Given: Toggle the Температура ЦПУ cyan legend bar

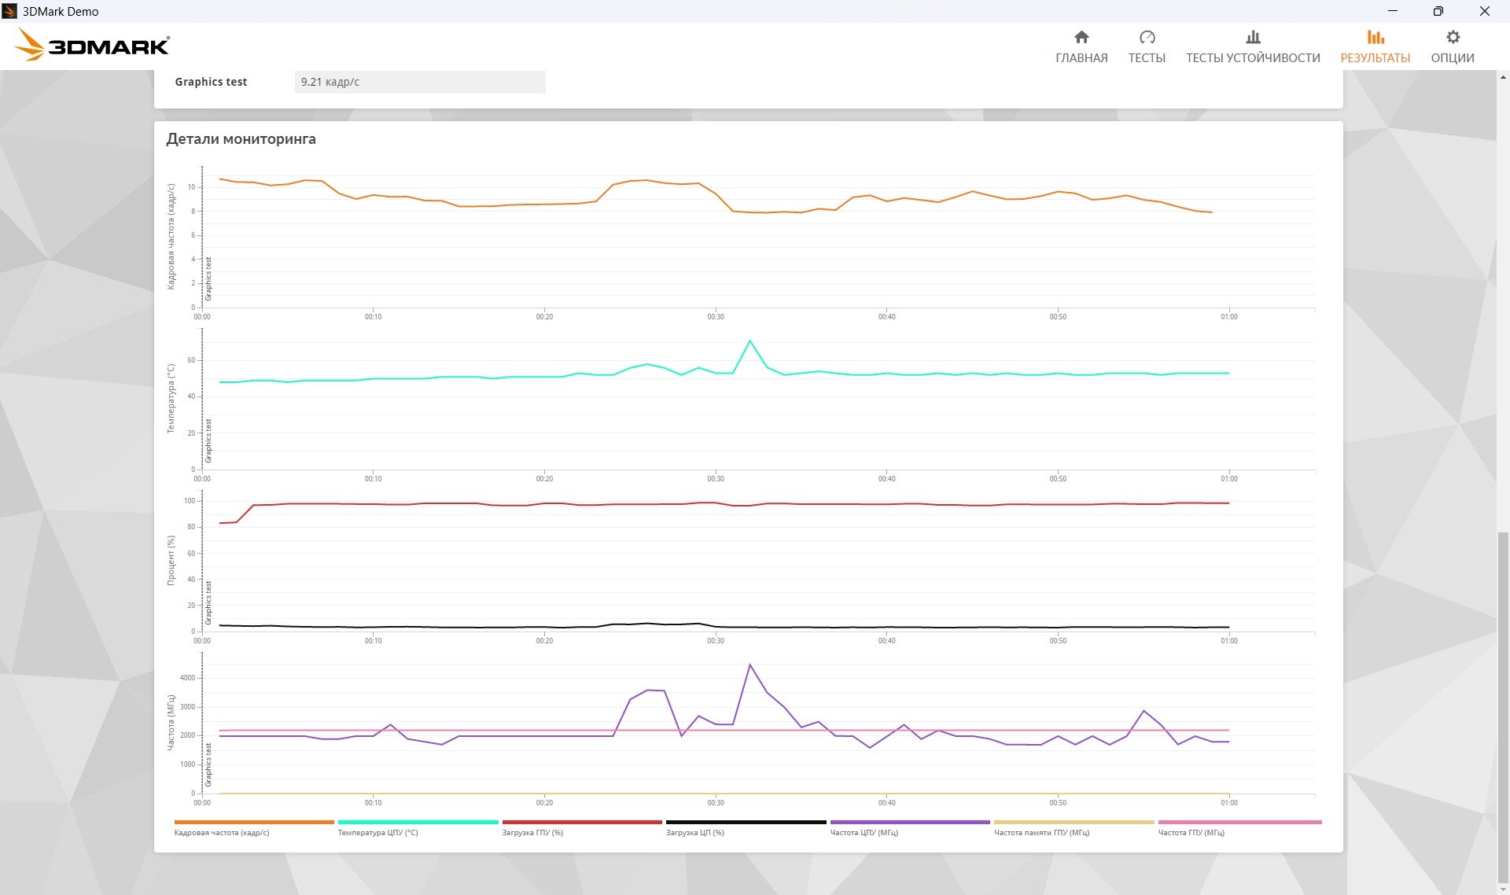Looking at the screenshot, I should click(418, 823).
